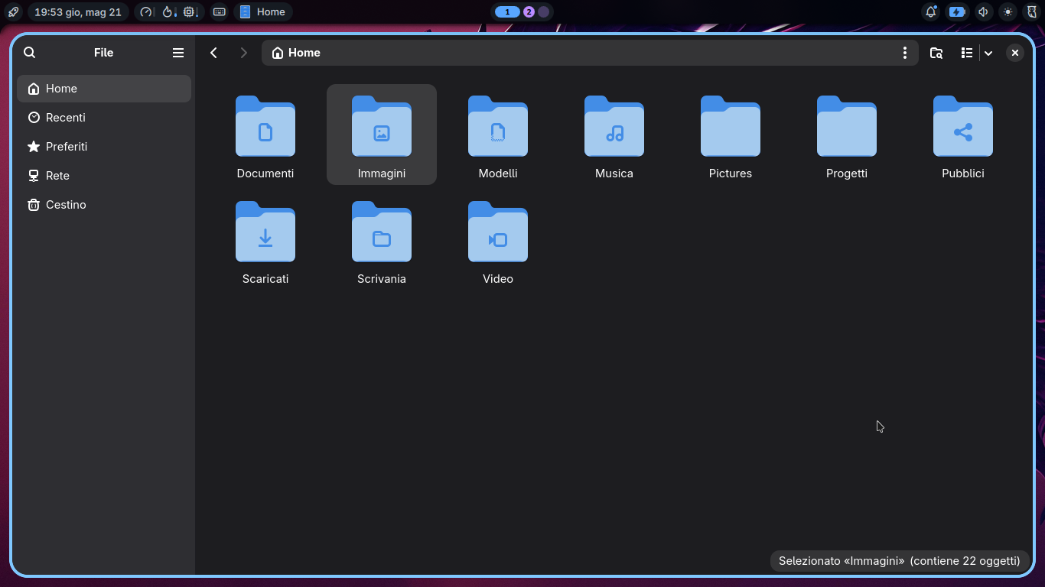1045x587 pixels.
Task: Click the rocket launcher icon in the top bar
Action: coord(13,12)
